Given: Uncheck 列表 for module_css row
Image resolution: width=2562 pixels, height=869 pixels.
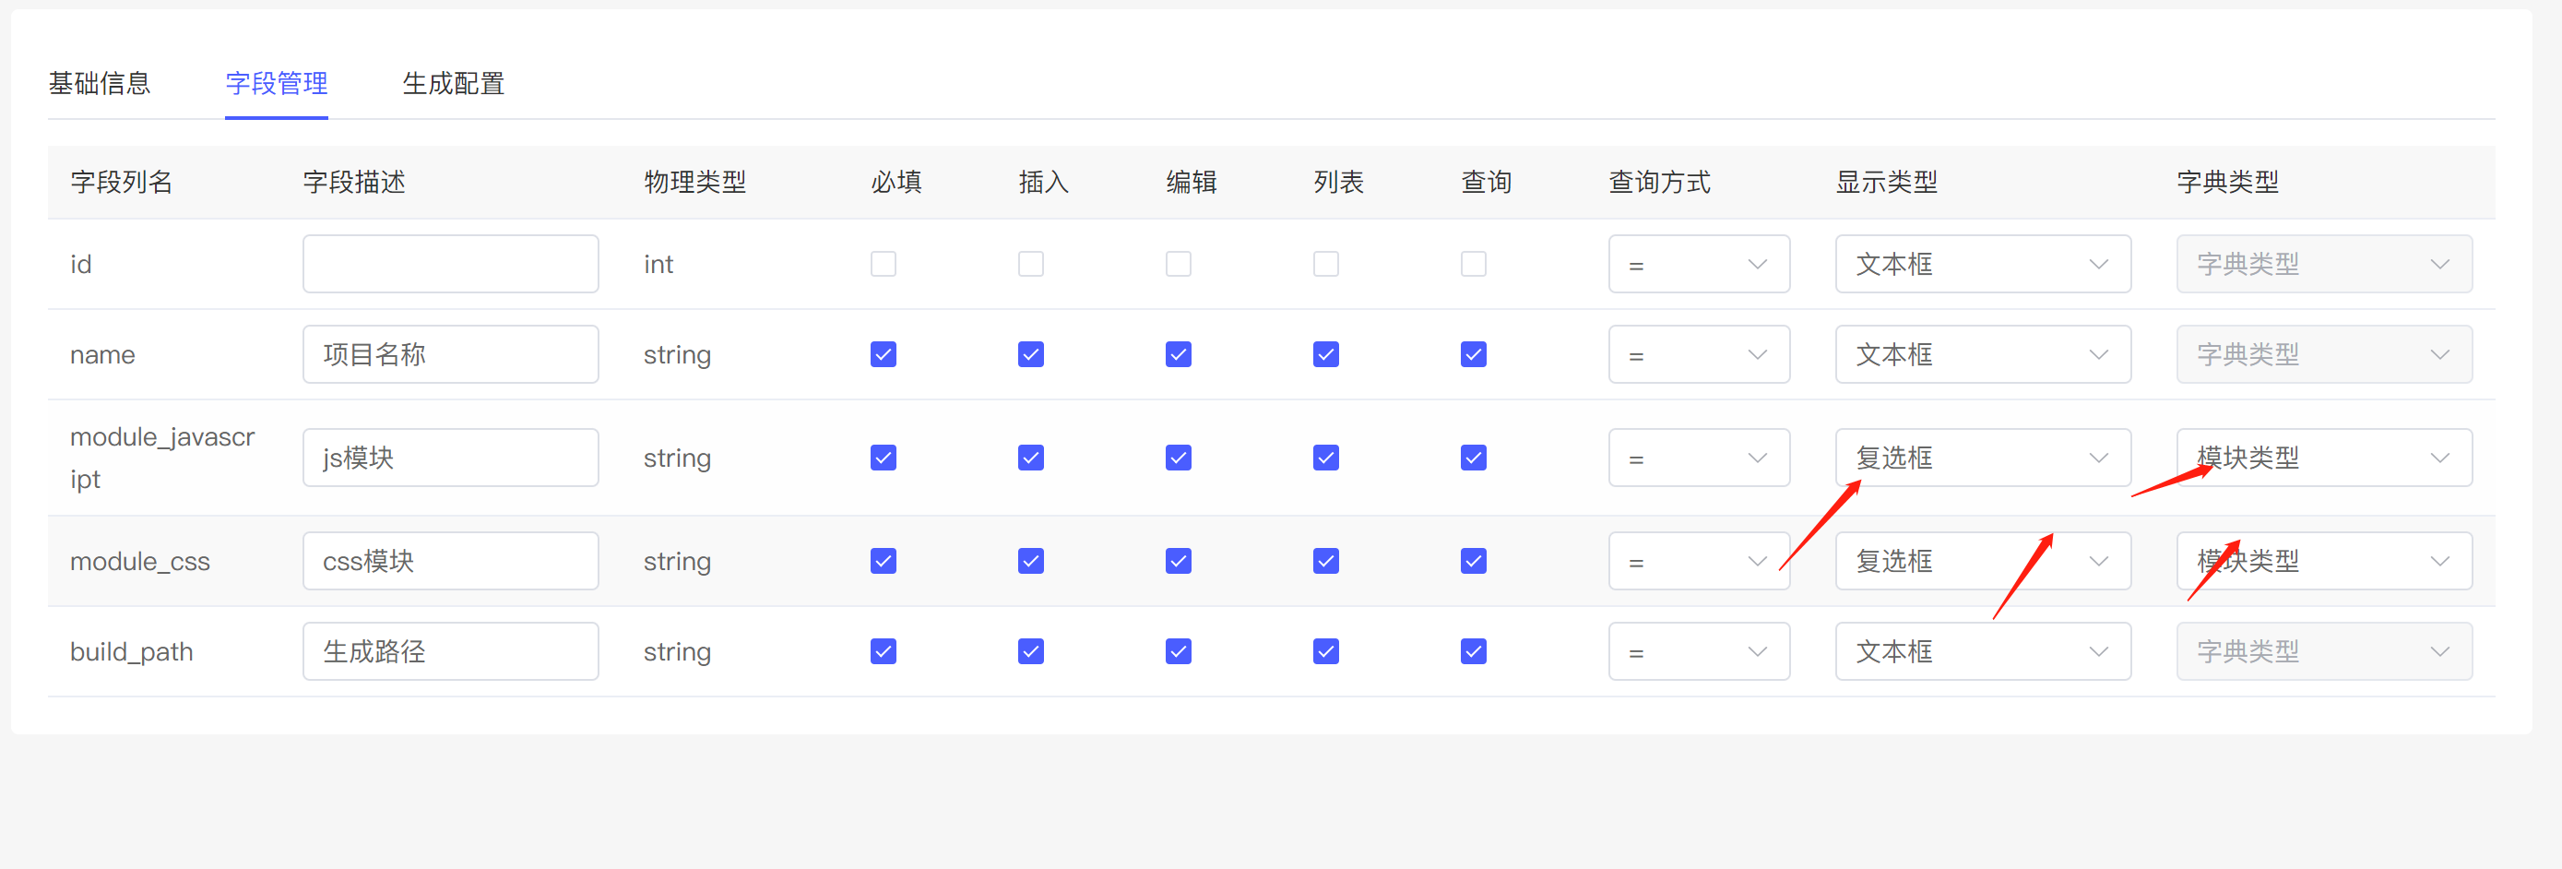Looking at the screenshot, I should [1326, 561].
